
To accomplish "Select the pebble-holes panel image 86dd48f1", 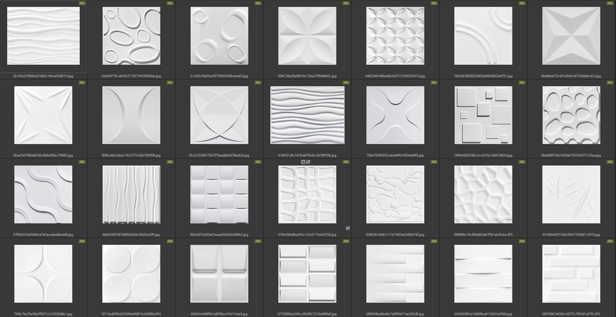I will pyautogui.click(x=571, y=115).
